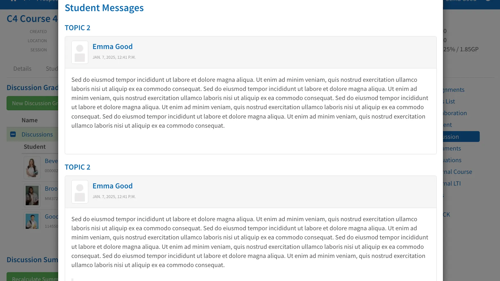
Task: Click the green New Discussion button
Action: coord(33,103)
